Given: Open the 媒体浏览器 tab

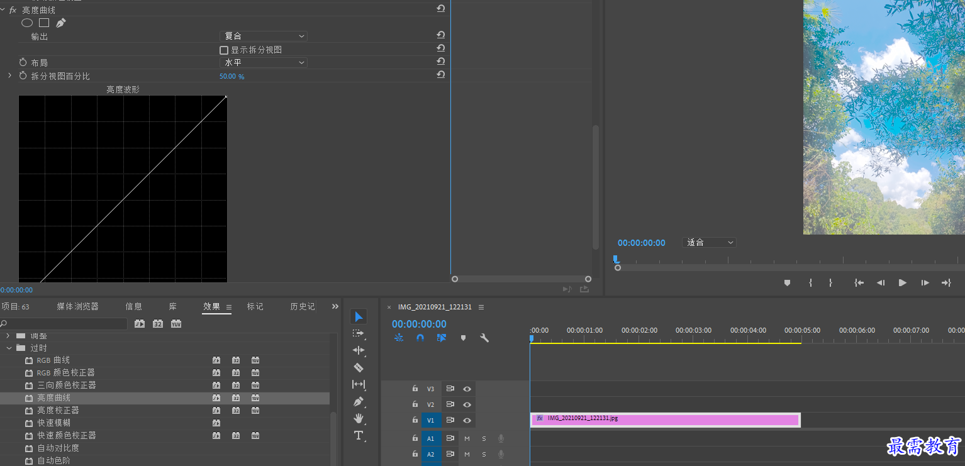Looking at the screenshot, I should (77, 306).
